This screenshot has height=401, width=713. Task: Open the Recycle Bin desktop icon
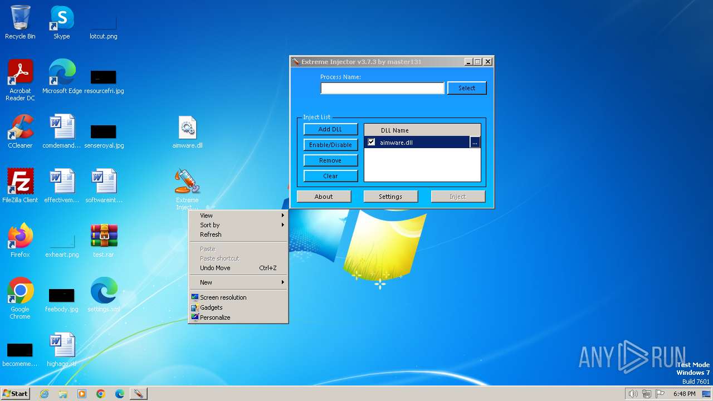20,22
